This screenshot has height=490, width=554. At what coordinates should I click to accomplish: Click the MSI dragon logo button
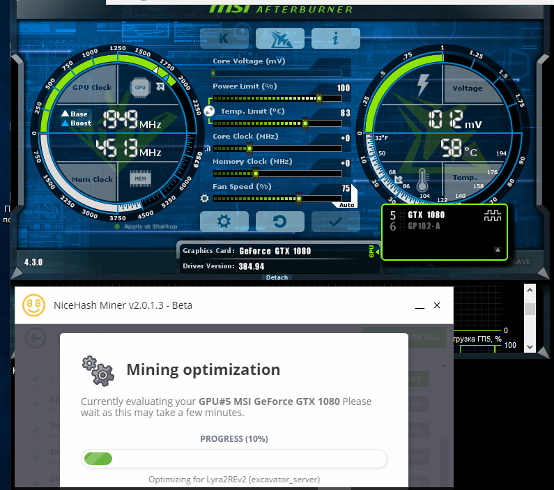tap(279, 38)
